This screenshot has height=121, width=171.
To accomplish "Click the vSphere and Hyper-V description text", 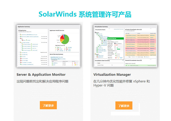I will point(122,83).
